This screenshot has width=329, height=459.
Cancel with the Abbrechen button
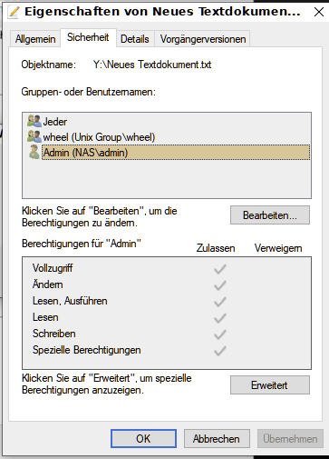[x=217, y=438]
